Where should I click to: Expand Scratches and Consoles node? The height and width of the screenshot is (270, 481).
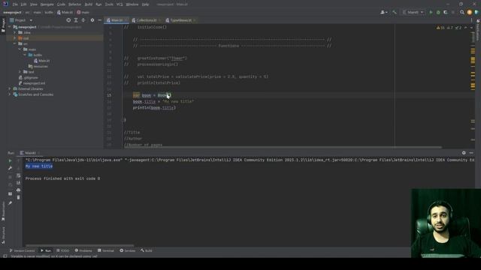[10, 94]
